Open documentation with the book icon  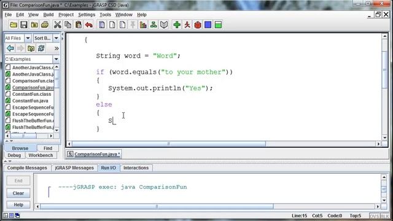click(x=164, y=25)
